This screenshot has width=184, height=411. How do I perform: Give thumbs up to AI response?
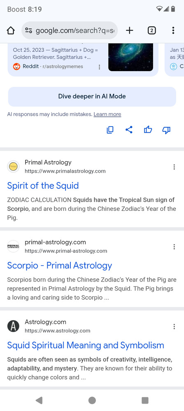click(x=148, y=130)
